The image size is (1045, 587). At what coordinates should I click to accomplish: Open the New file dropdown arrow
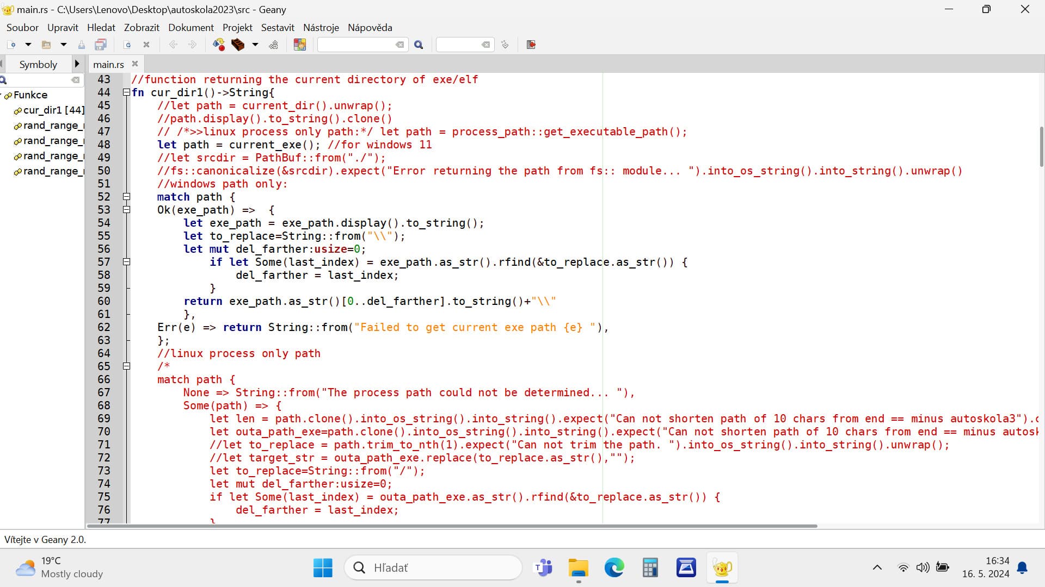point(28,45)
